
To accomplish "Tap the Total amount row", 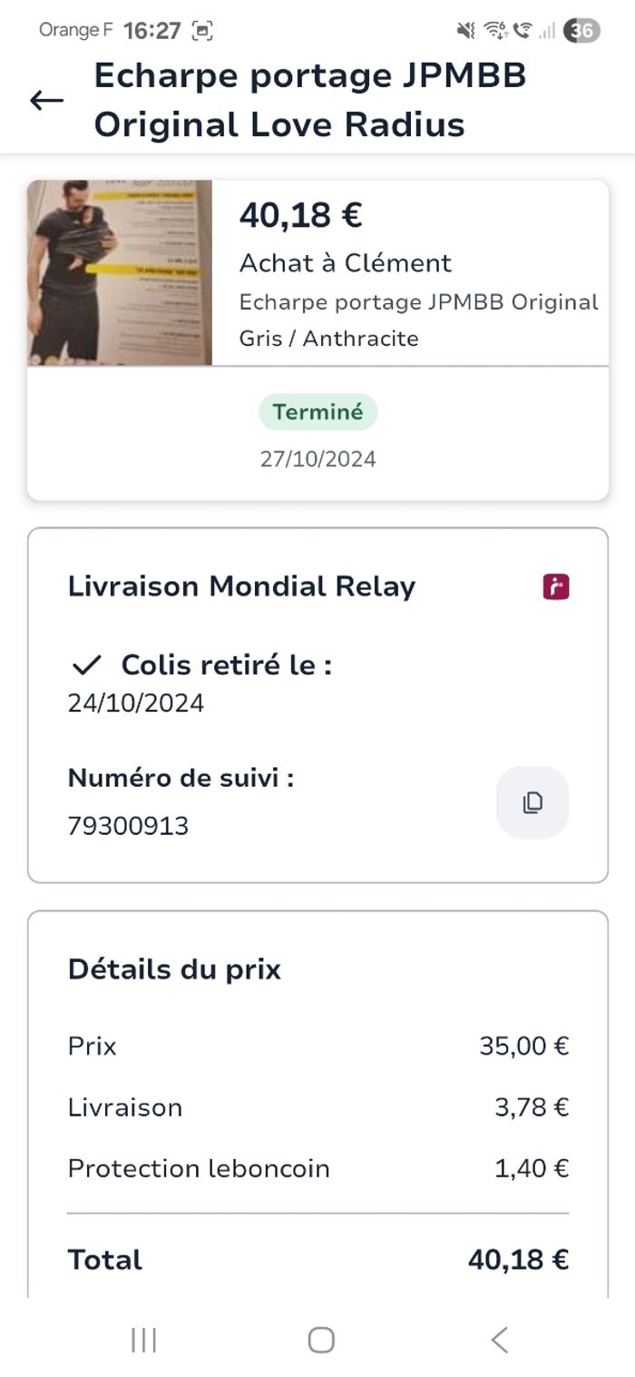I will pyautogui.click(x=317, y=1260).
